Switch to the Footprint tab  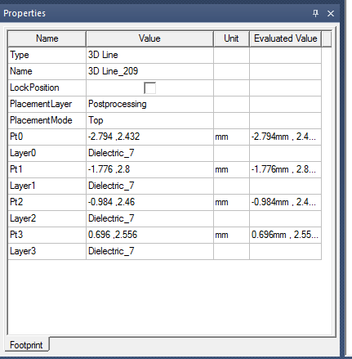(26, 345)
